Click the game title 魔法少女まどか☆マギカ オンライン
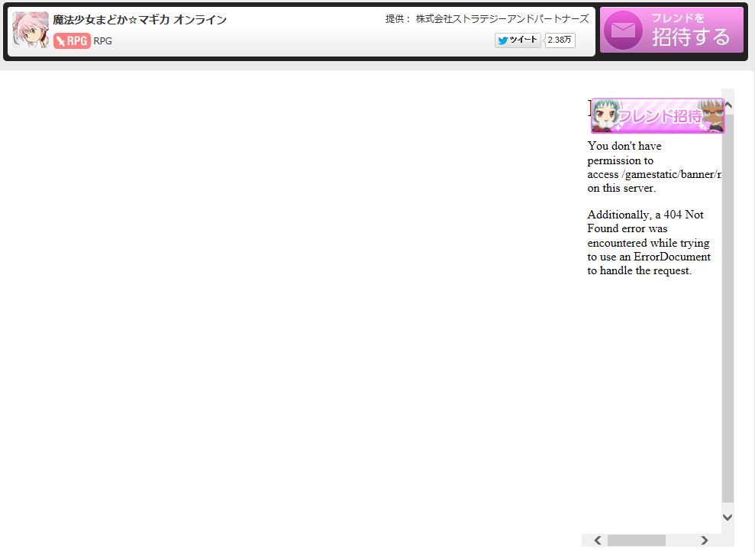 (140, 20)
